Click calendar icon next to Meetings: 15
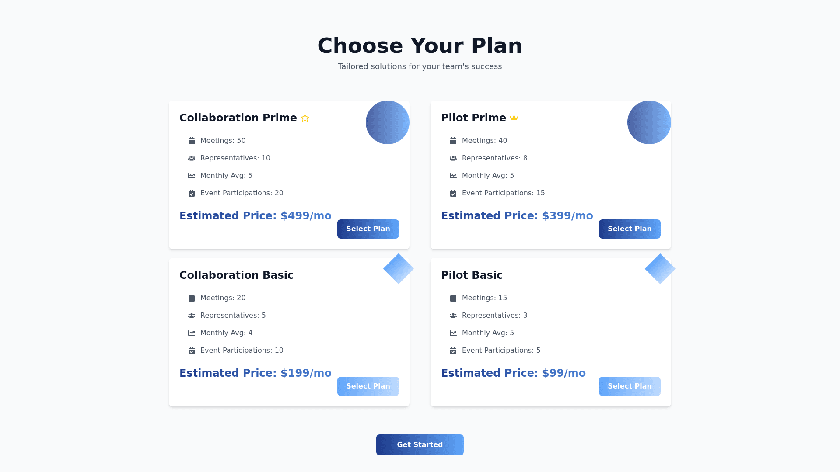The height and width of the screenshot is (472, 840). click(x=453, y=298)
